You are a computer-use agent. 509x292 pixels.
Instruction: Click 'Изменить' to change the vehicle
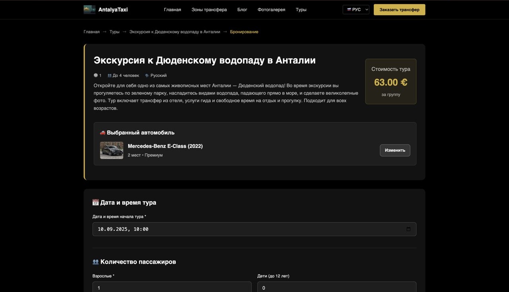[x=394, y=150]
